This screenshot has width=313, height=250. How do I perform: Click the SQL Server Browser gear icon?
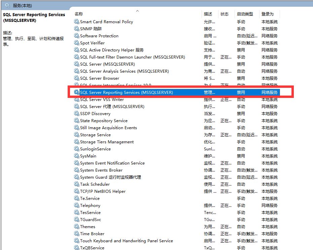(x=77, y=78)
